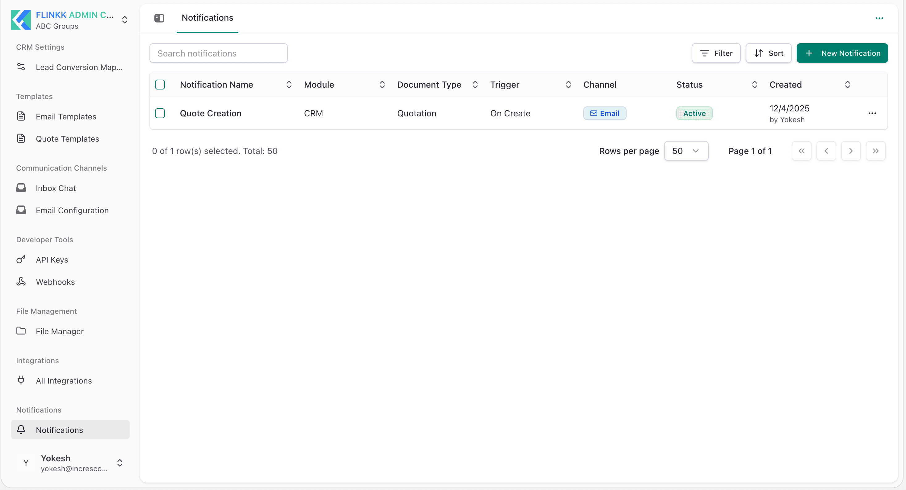906x490 pixels.
Task: Go to first page of results
Action: (801, 151)
